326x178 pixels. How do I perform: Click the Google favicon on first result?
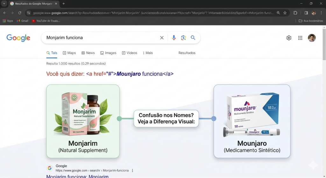point(49,168)
